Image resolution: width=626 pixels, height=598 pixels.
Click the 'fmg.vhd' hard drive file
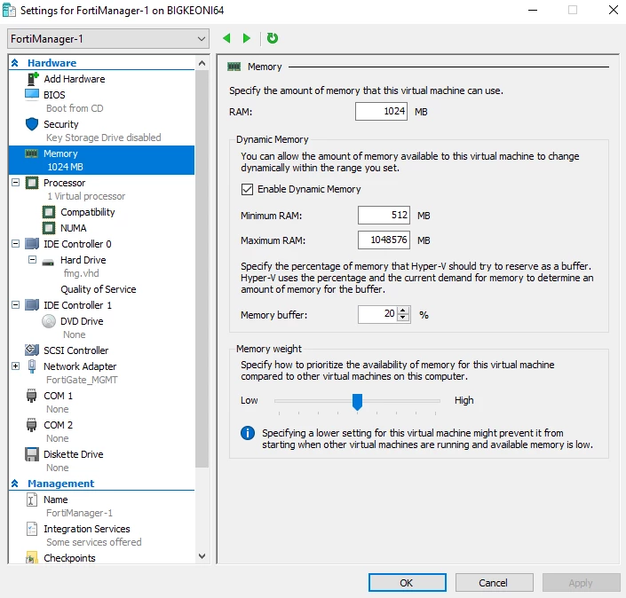[81, 273]
